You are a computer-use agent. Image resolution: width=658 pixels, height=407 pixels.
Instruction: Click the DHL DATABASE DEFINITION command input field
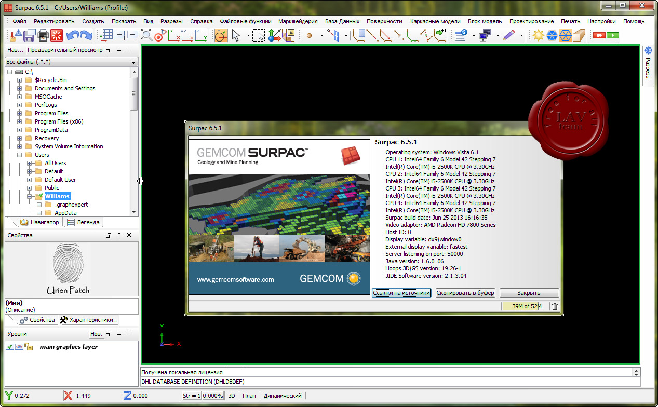pyautogui.click(x=390, y=382)
